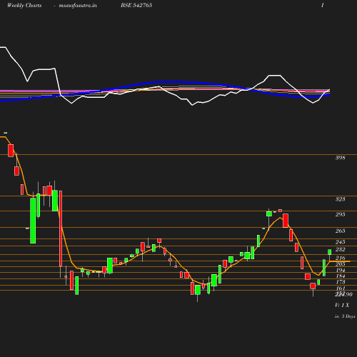This screenshot has height=357, width=357.
Task: Click the 184 price level label
Action: (x=340, y=276)
